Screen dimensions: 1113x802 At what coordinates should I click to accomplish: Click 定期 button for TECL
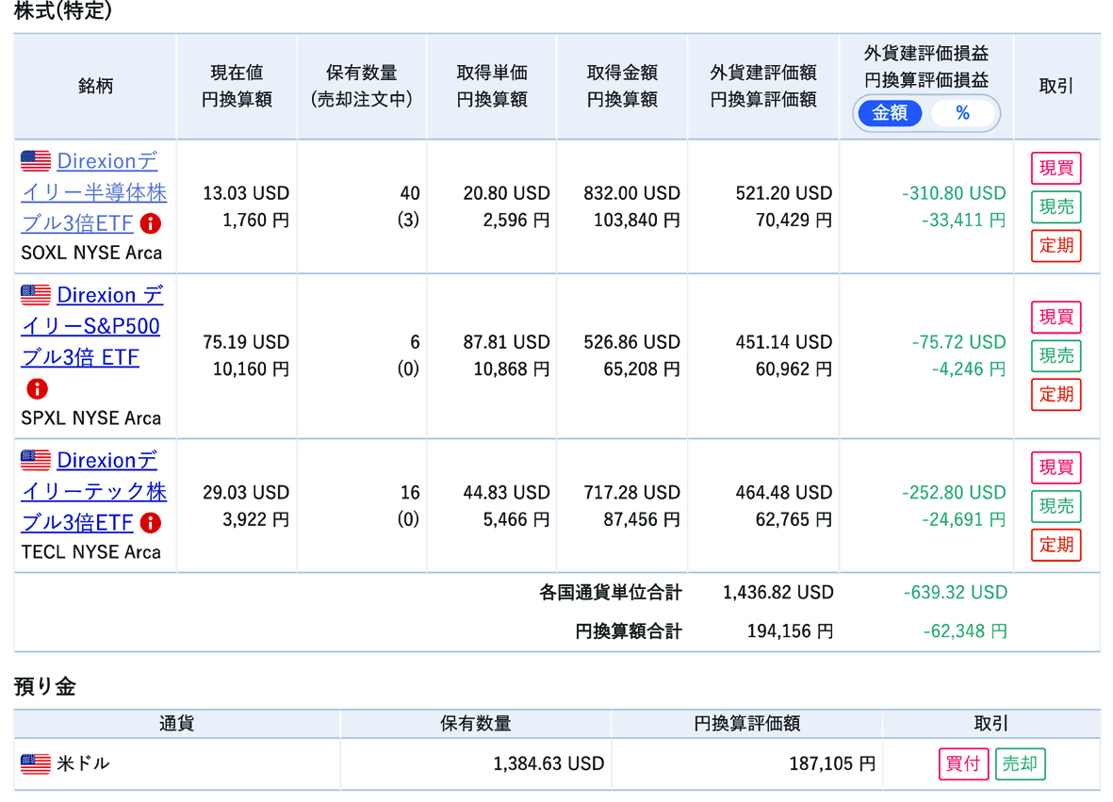pos(1056,545)
